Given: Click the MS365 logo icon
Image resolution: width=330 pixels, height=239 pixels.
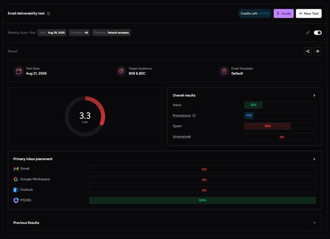Looking at the screenshot, I should click(x=16, y=200).
